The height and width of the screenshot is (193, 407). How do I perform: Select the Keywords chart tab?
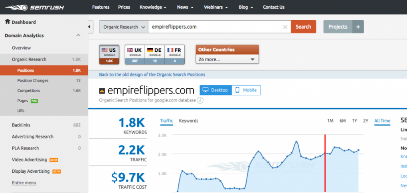point(189,121)
